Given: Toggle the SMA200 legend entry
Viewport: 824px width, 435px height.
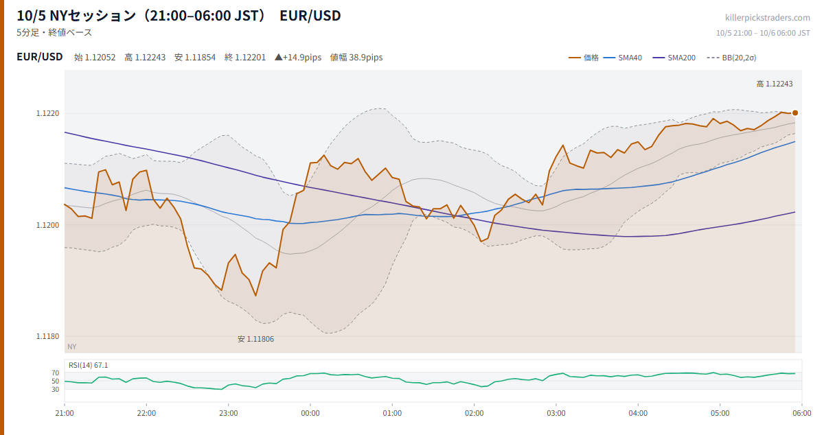Looking at the screenshot, I should pyautogui.click(x=674, y=58).
